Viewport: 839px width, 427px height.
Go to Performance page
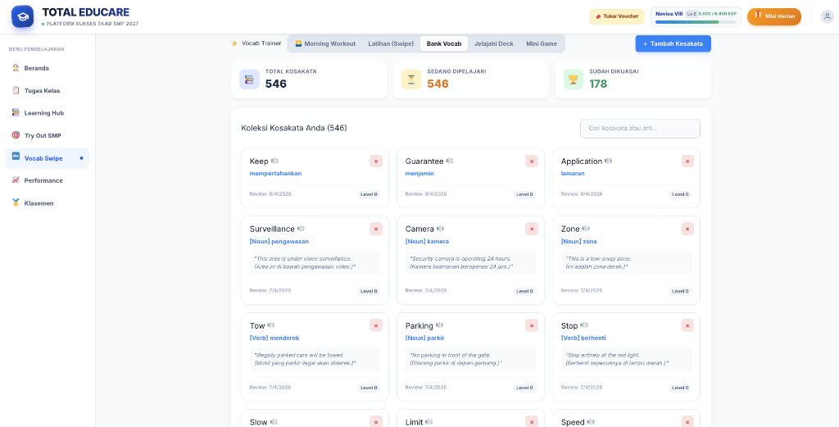tap(48, 181)
